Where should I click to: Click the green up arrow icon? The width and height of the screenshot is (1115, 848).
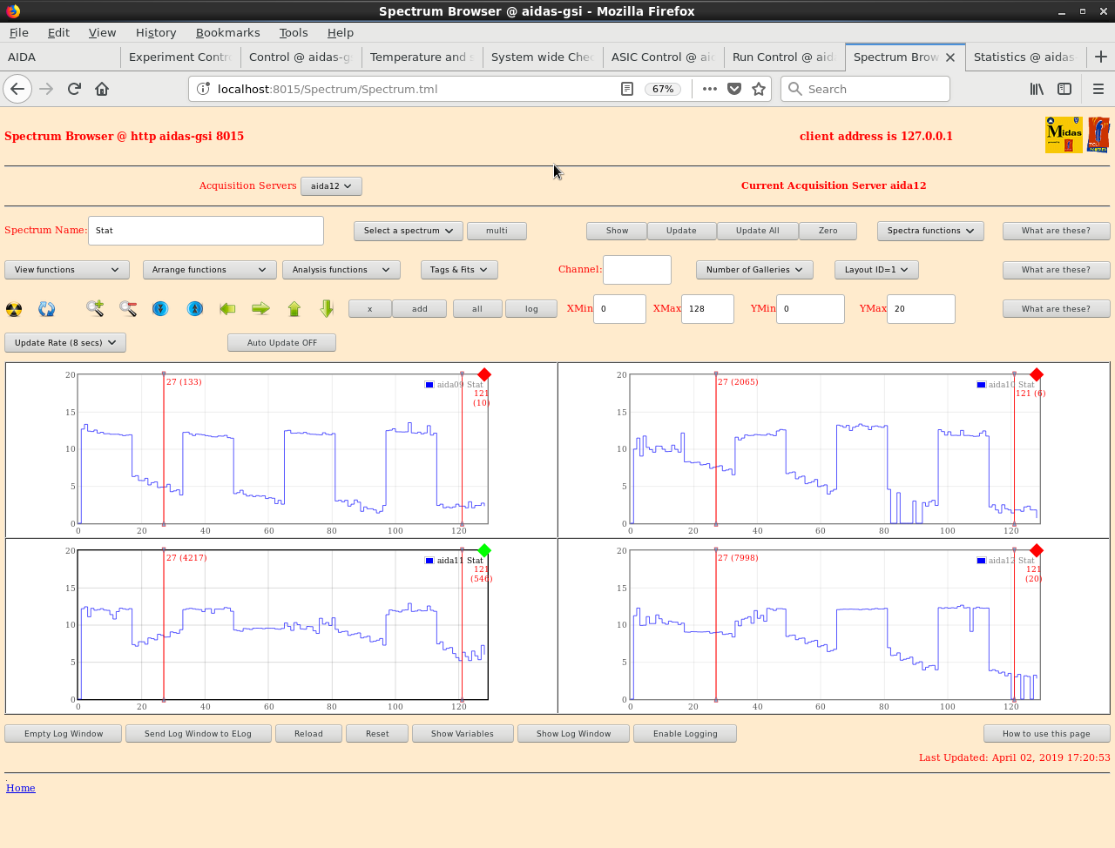tap(294, 308)
